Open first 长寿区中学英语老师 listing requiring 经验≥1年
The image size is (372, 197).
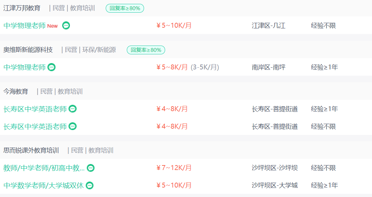pyautogui.click(x=35, y=109)
